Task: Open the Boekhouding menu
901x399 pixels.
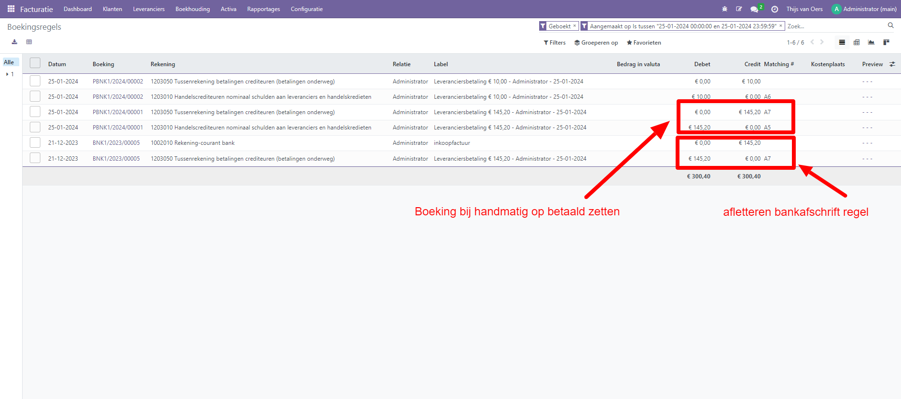Action: (192, 9)
